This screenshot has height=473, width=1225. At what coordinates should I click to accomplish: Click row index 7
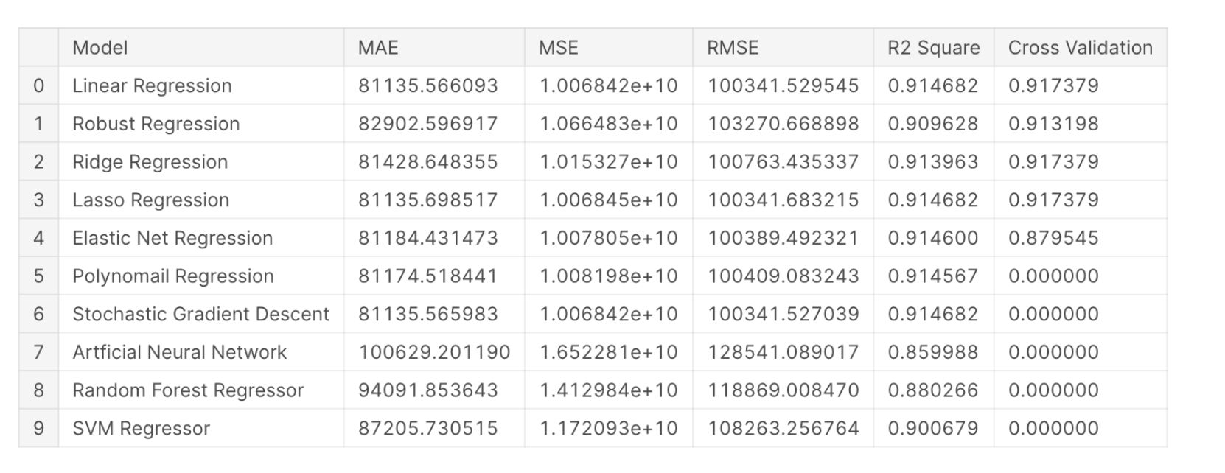(39, 353)
